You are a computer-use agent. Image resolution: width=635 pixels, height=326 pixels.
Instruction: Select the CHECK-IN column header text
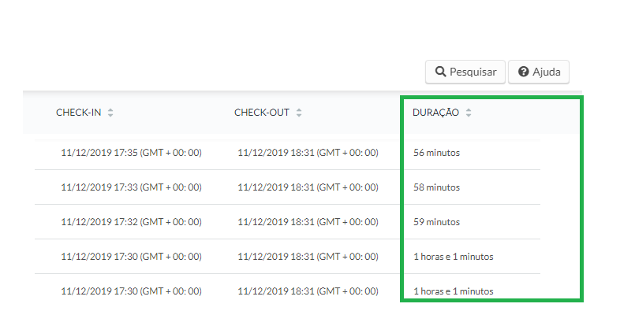coord(79,113)
